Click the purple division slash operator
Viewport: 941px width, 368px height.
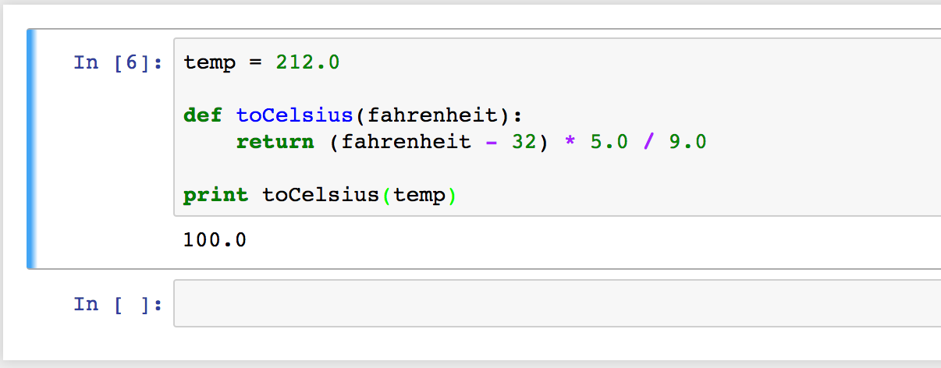(x=648, y=142)
